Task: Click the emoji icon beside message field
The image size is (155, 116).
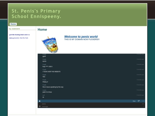Action: pyautogui.click(x=40, y=106)
